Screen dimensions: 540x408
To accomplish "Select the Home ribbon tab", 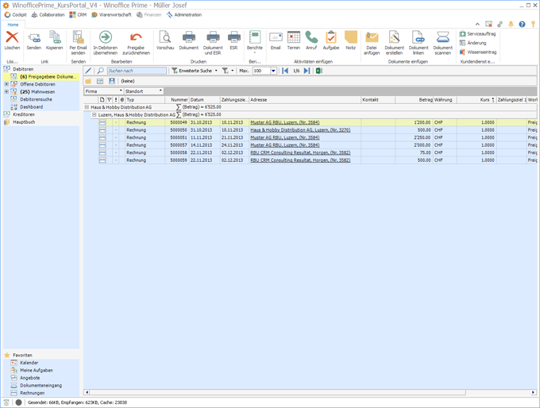I will 13,25.
